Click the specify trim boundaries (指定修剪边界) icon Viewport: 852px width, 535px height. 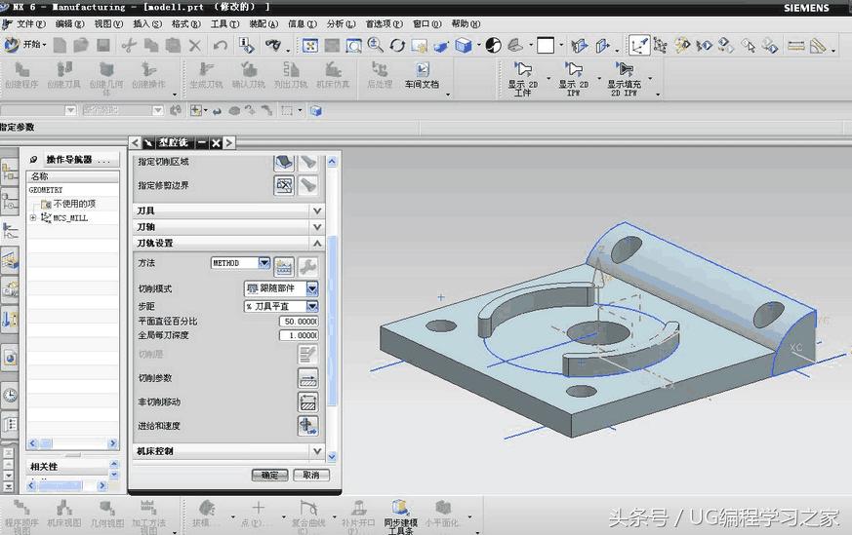[284, 184]
